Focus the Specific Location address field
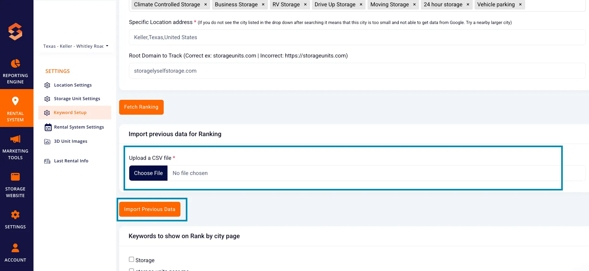Viewport: 589px width, 271px height. [357, 37]
